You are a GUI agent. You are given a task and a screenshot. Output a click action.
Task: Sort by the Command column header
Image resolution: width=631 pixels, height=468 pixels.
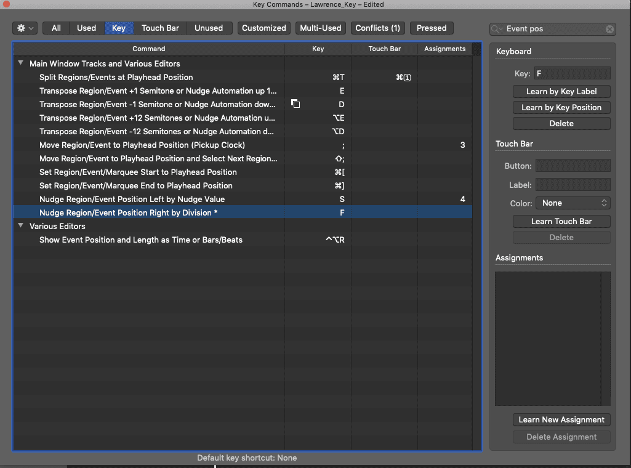point(149,49)
